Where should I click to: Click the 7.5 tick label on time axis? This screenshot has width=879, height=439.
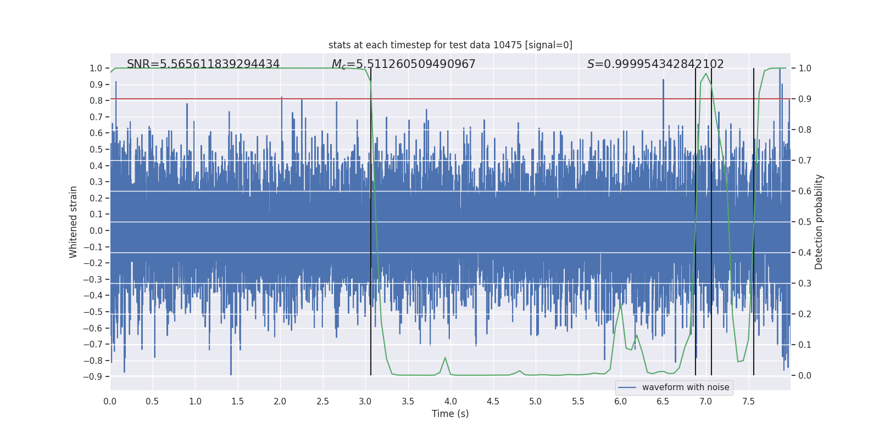point(748,401)
